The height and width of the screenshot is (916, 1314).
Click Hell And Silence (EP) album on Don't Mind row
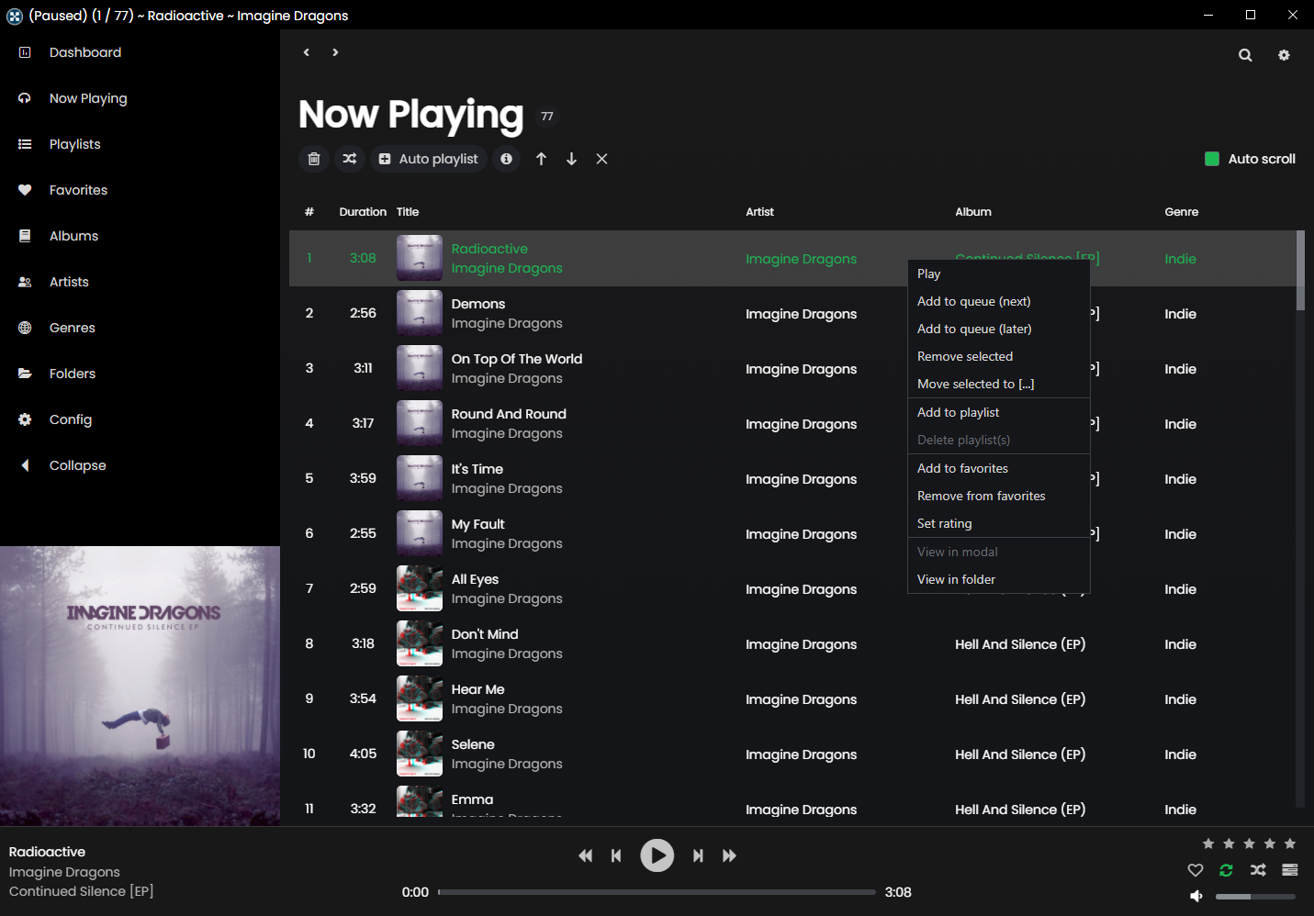(1020, 644)
